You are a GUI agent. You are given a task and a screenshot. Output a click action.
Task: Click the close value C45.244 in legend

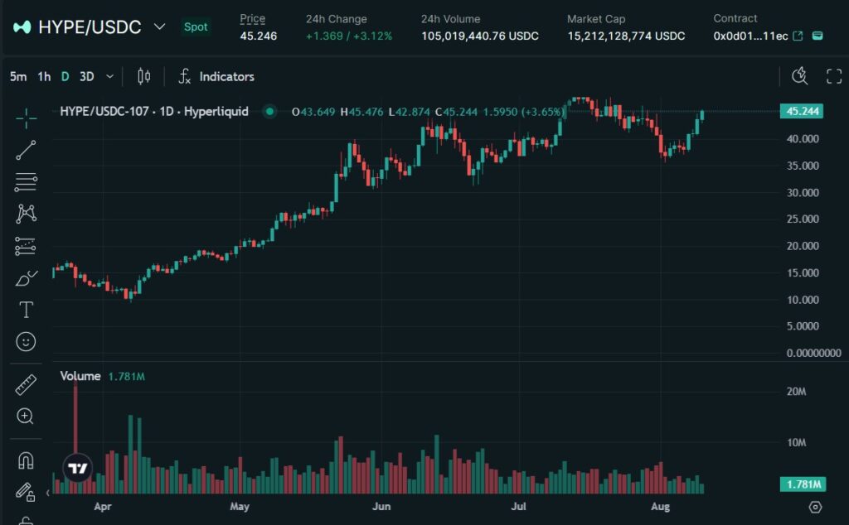click(x=457, y=112)
